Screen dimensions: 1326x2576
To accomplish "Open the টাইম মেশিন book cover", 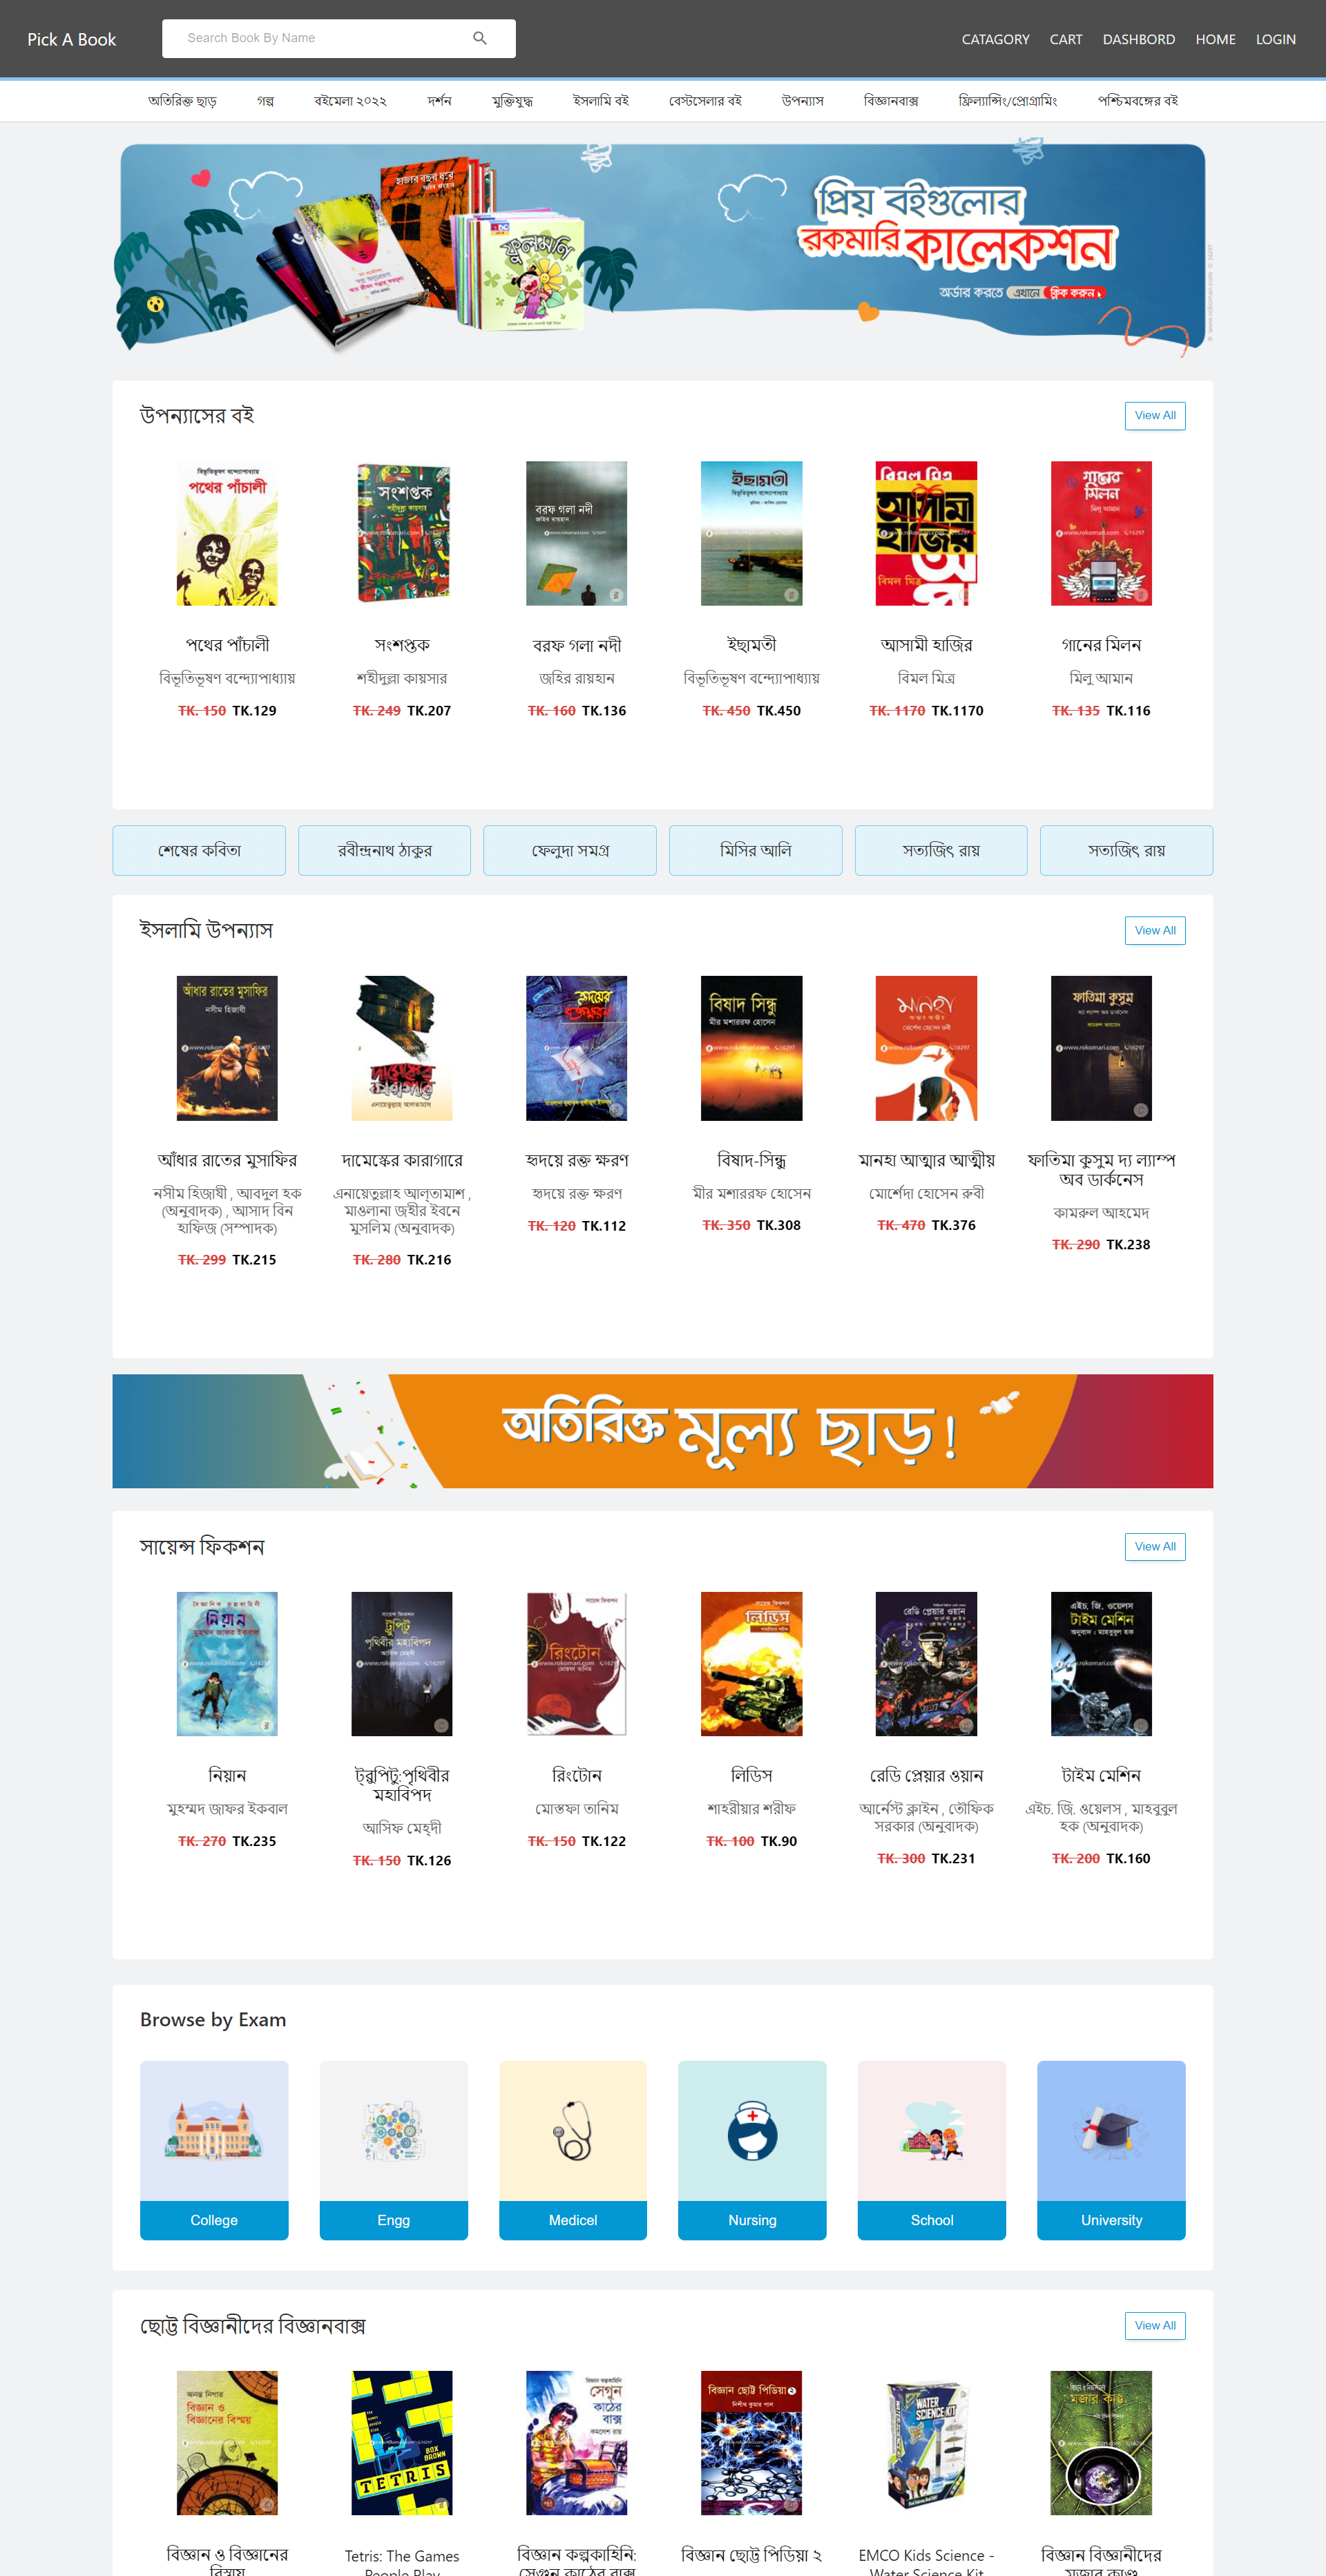I will [1101, 1663].
